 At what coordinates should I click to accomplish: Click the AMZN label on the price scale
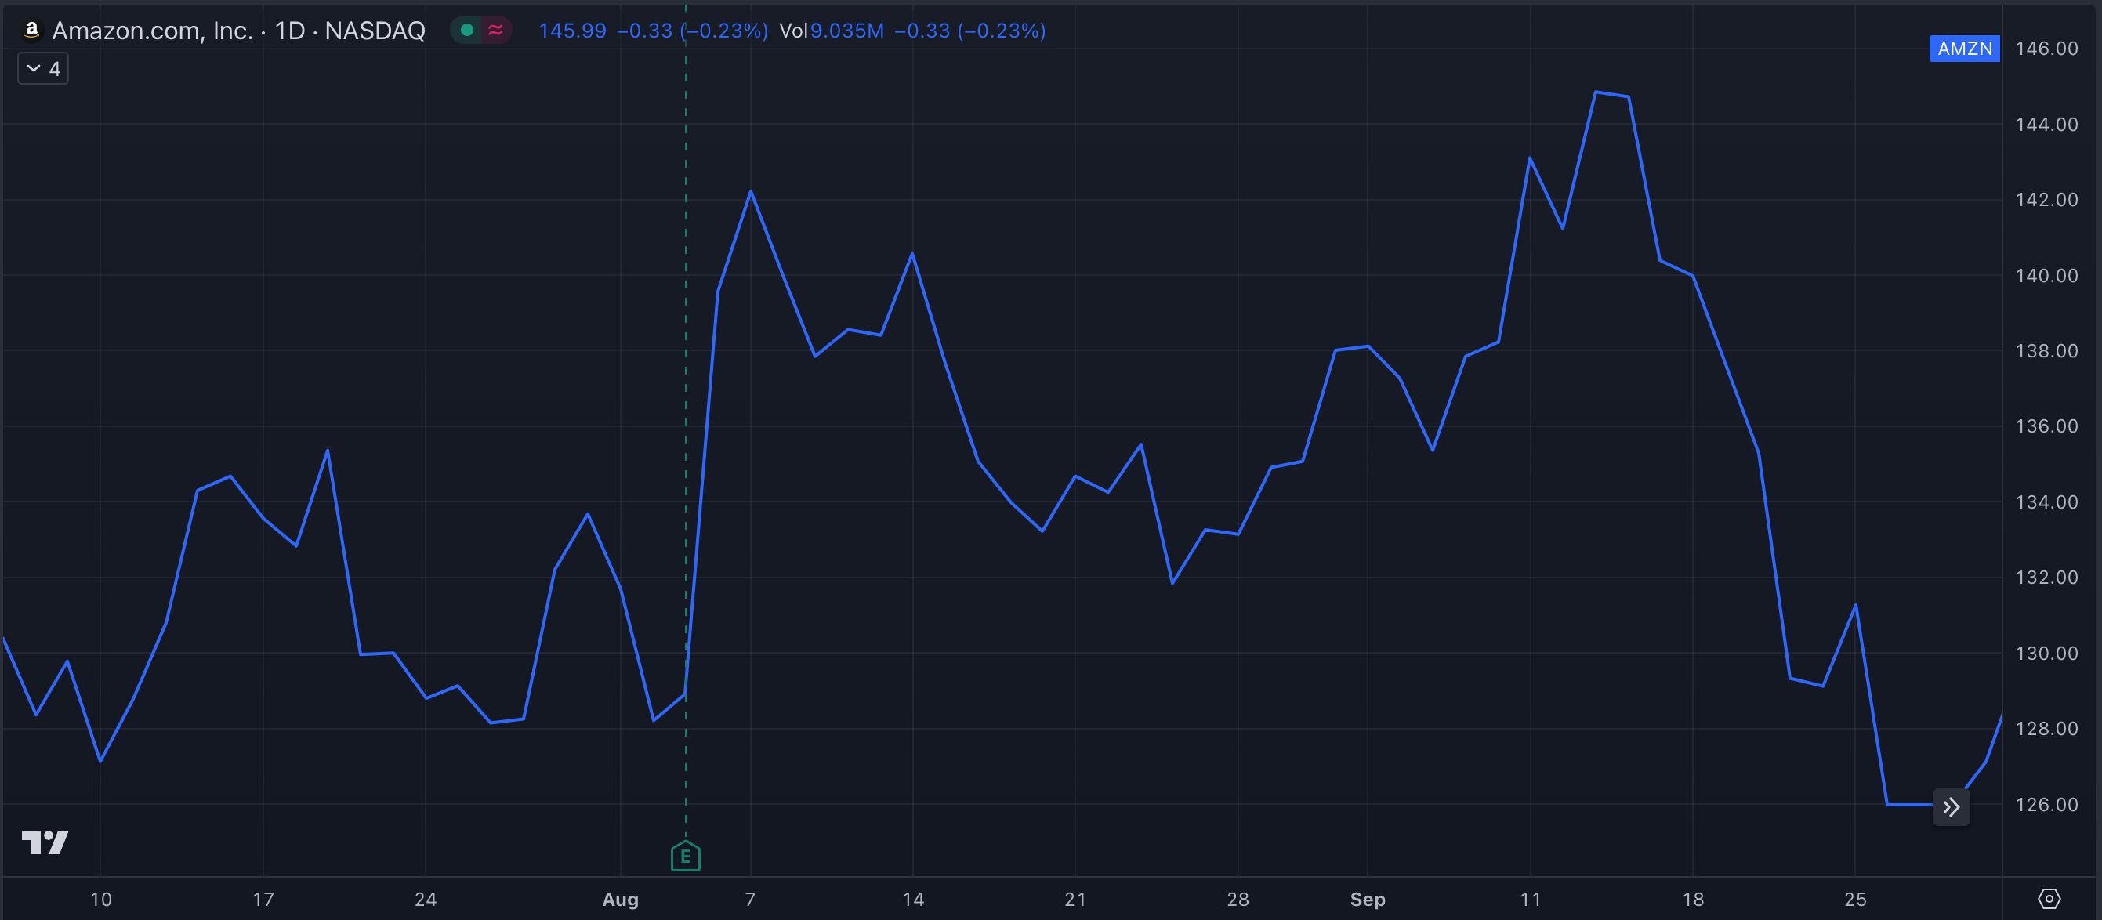[1964, 49]
